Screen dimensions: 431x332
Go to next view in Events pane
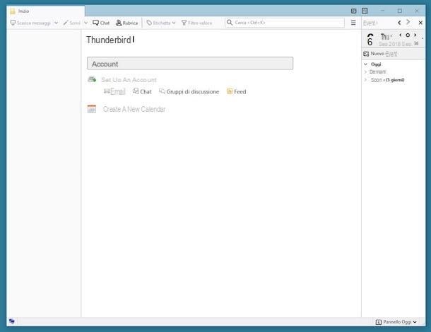point(408,23)
